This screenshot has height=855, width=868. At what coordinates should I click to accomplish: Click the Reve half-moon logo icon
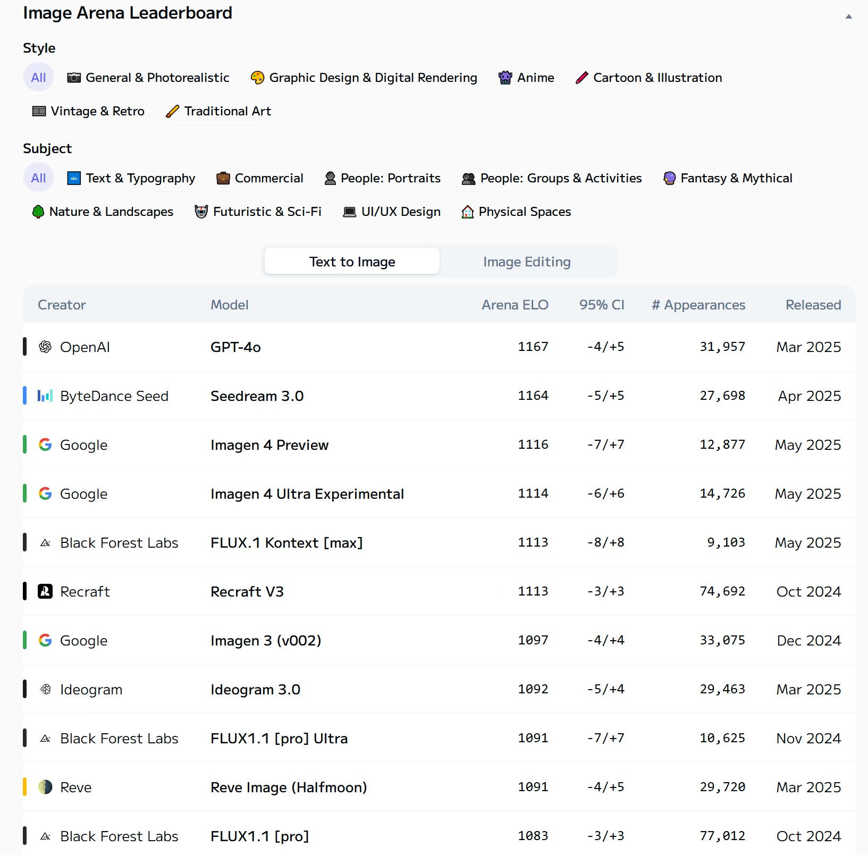pos(45,787)
